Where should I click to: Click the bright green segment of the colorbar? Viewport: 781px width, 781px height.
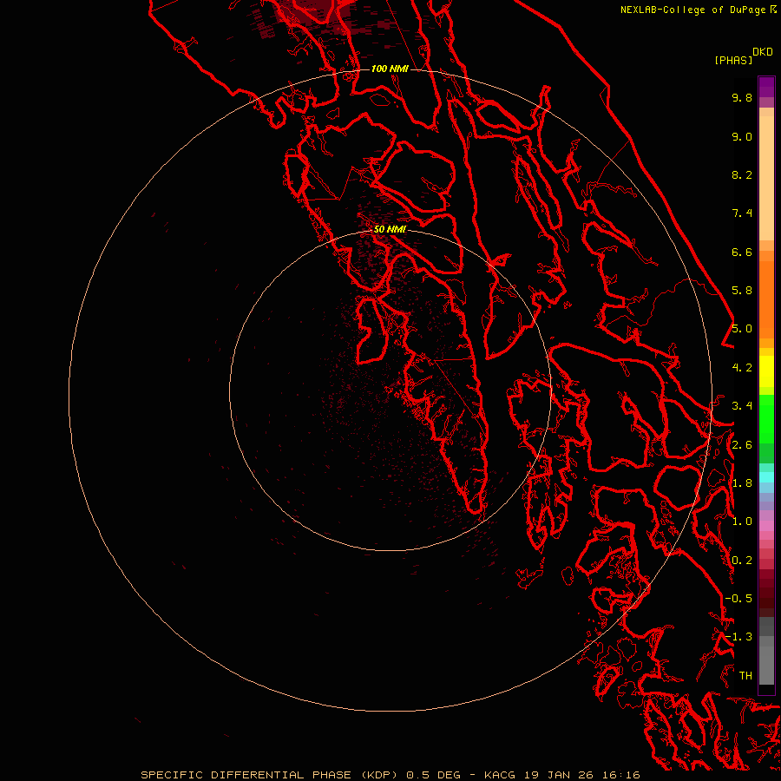coord(766,419)
